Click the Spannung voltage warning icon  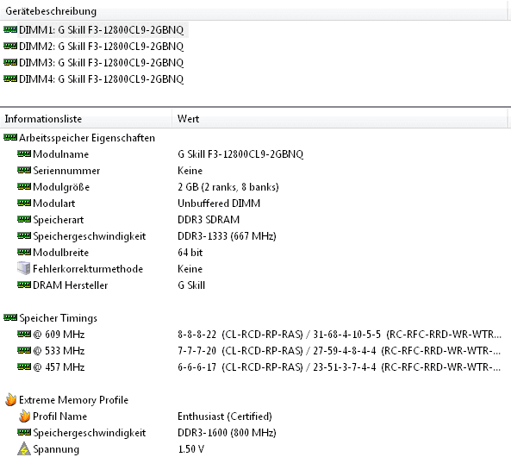(x=24, y=448)
